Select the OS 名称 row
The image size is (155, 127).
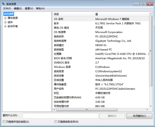[x=101, y=19]
